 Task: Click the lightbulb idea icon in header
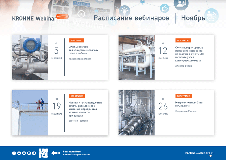125,11
